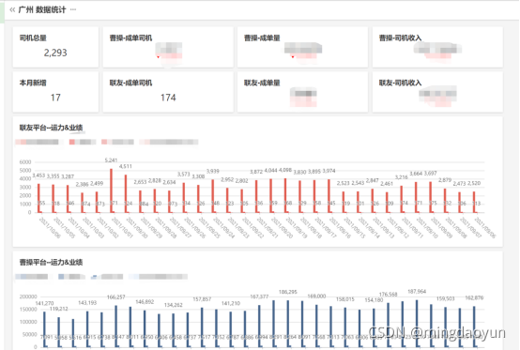Click the 159,503 value label
Viewport: 520px width, 350px height.
coord(446,298)
